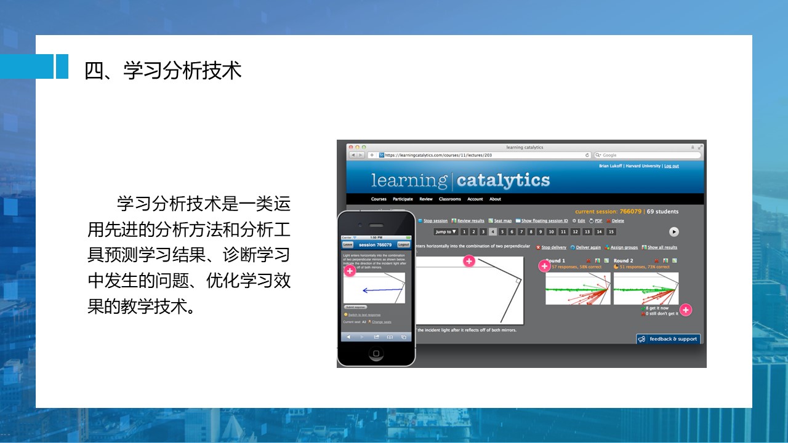Click pink plus hotspot on mirror diagram

pos(469,261)
